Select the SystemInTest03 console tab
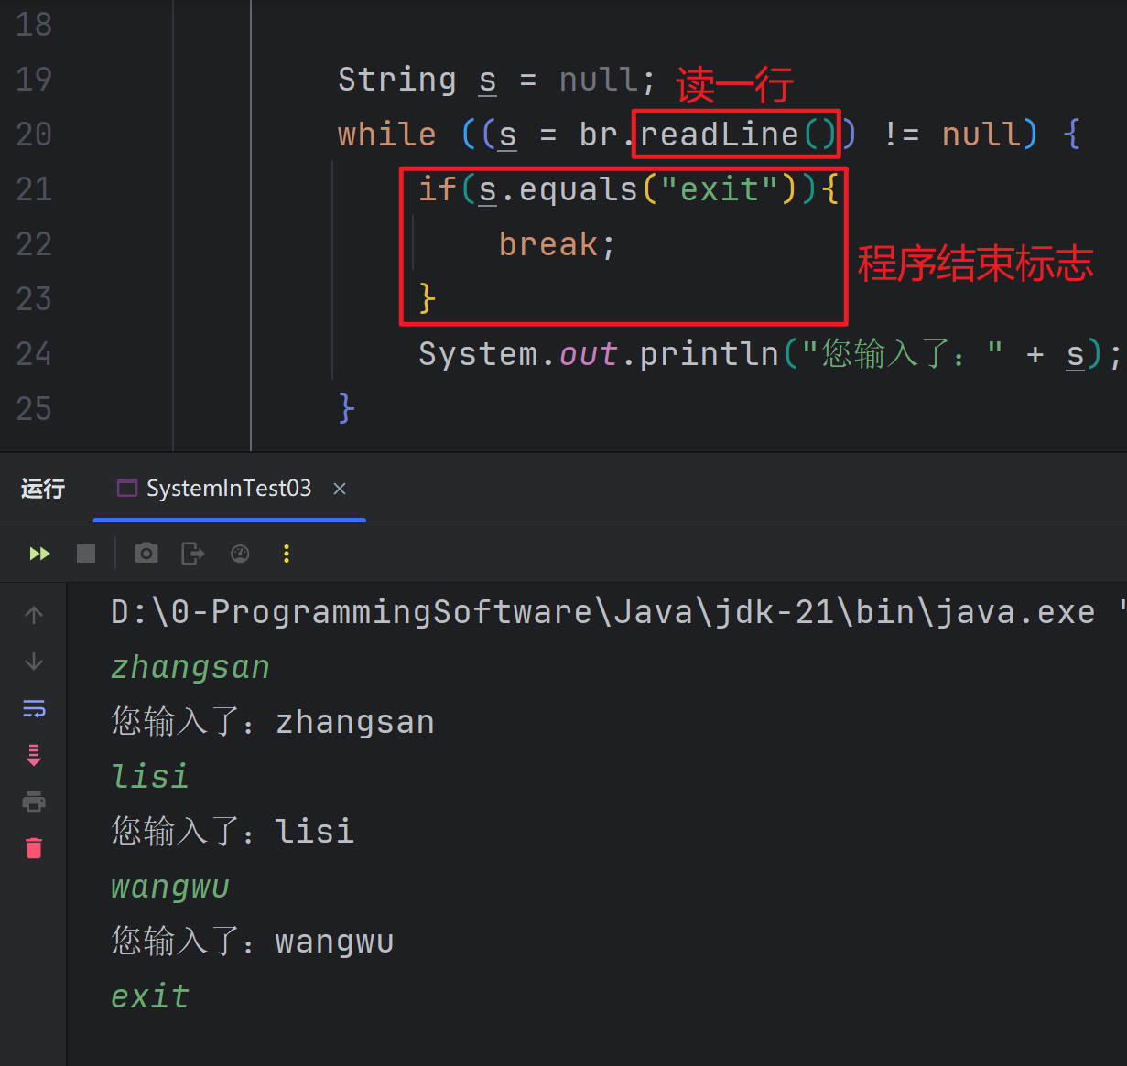Viewport: 1127px width, 1066px height. (x=229, y=488)
